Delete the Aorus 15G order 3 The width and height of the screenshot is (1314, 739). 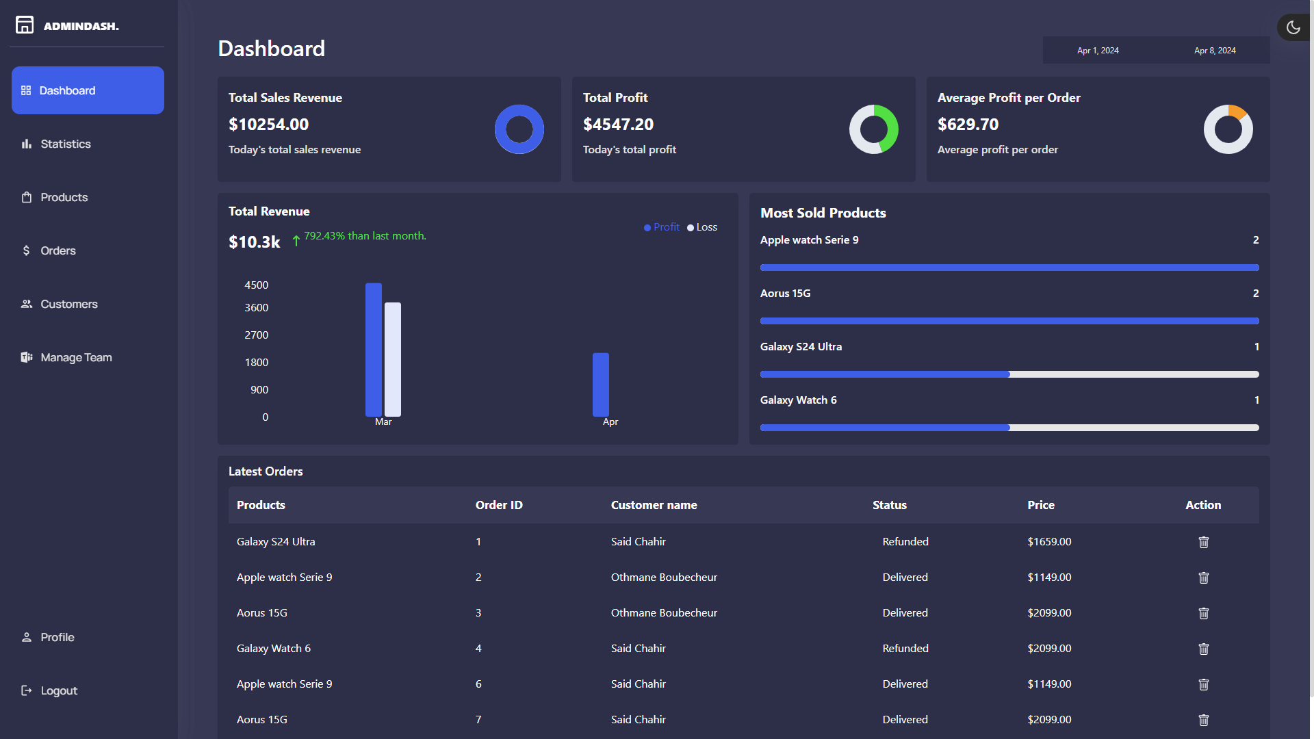click(1203, 613)
